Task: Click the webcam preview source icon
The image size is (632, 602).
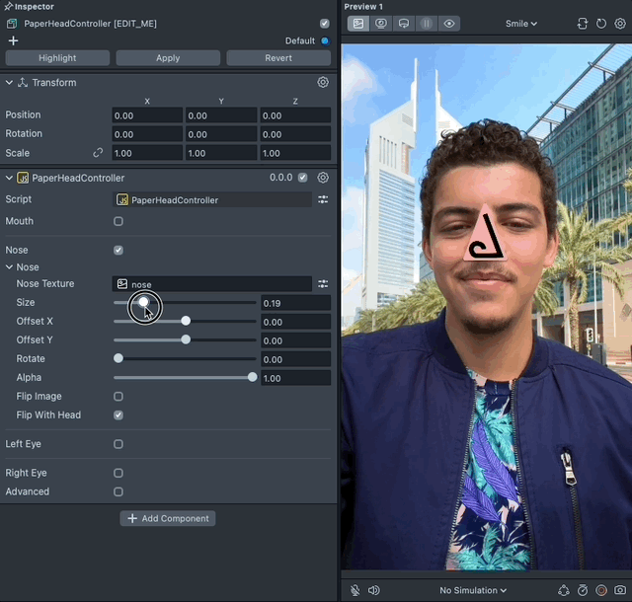Action: pos(380,24)
